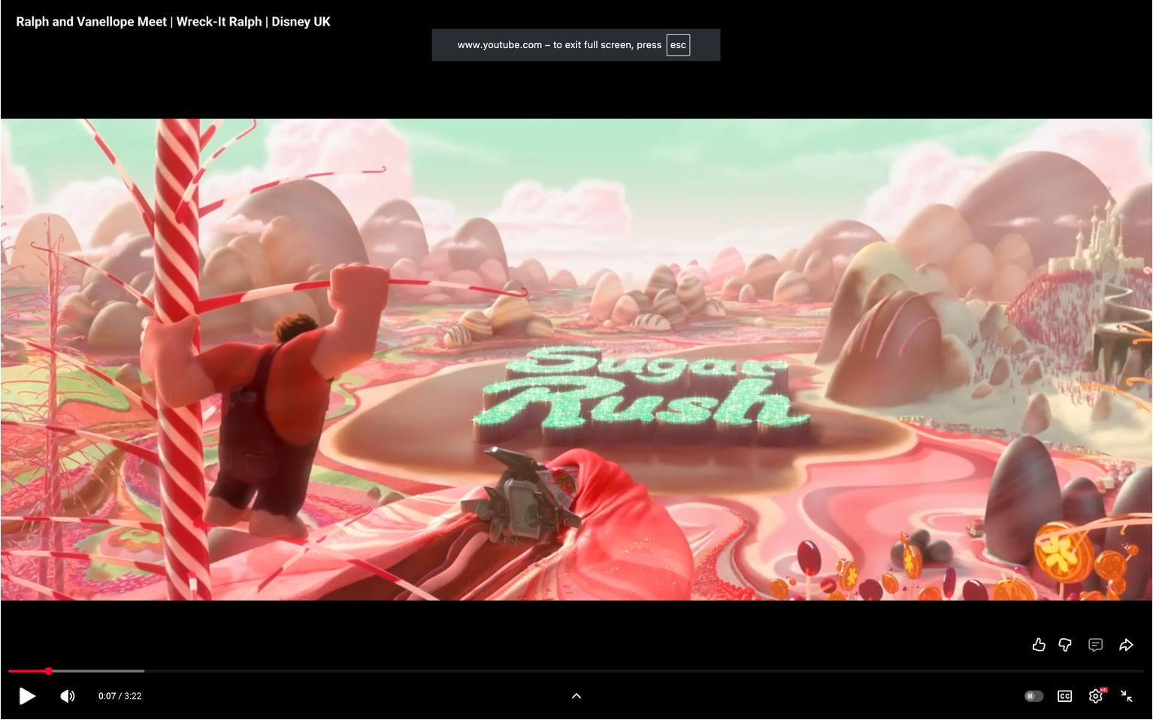Play the video
Screen dimensions: 1153x720
27,696
